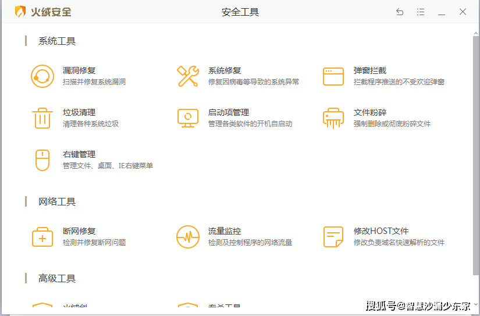Click description 强制删除或彻底粉碎文件

pyautogui.click(x=392, y=124)
